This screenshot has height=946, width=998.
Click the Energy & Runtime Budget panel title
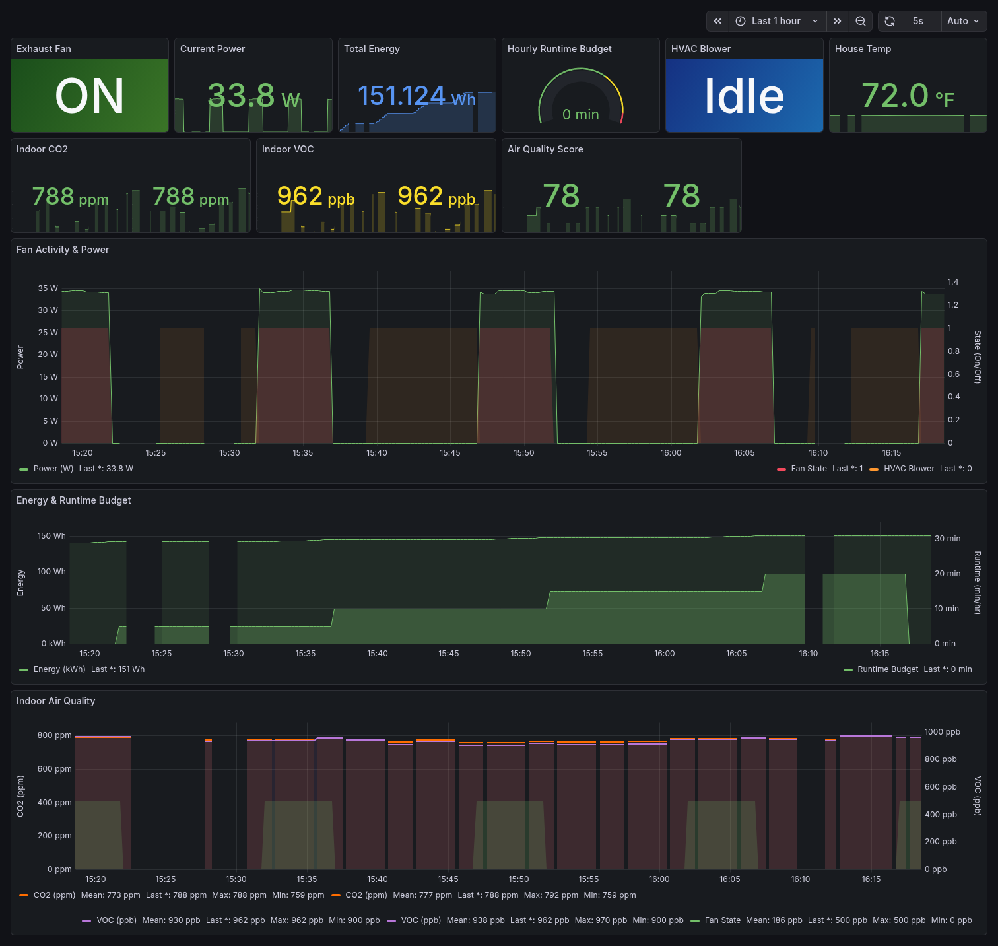(73, 500)
